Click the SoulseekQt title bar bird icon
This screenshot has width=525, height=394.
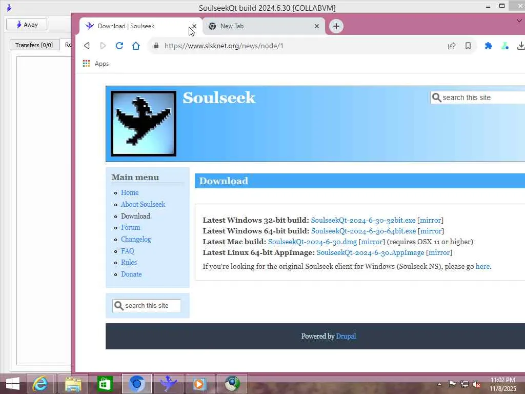pos(9,8)
